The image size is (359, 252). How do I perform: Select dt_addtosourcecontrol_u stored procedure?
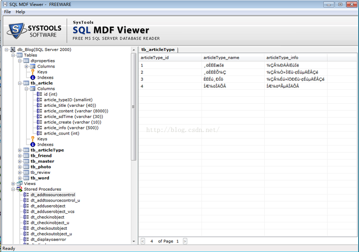point(55,200)
